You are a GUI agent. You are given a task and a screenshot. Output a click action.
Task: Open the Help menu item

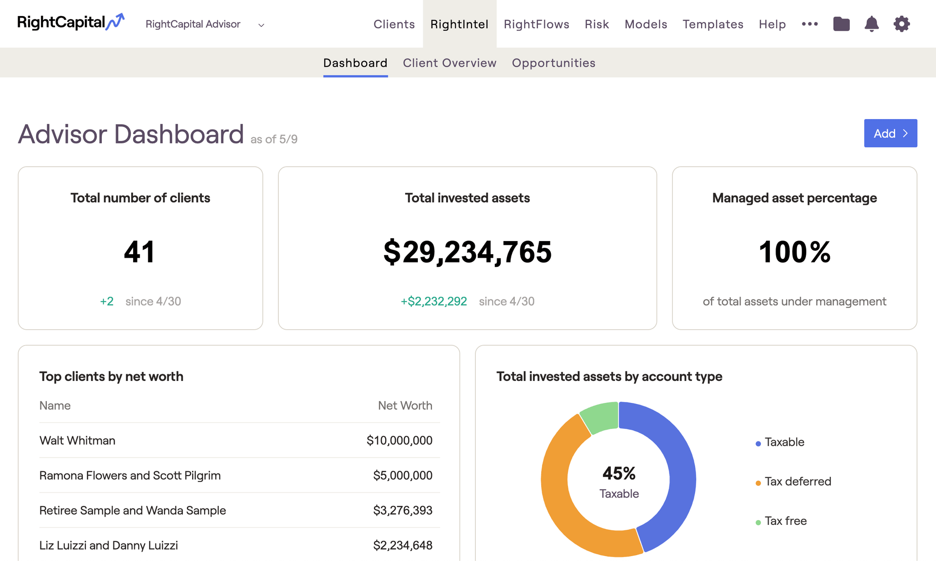point(772,24)
